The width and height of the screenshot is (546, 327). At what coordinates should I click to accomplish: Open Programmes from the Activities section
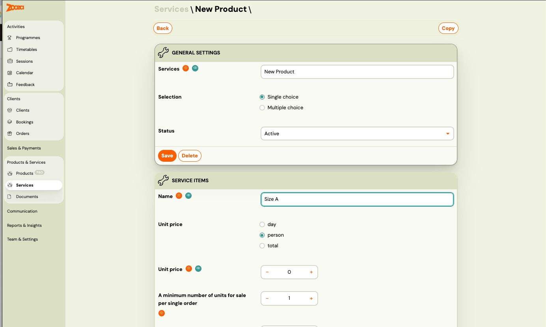pyautogui.click(x=28, y=37)
